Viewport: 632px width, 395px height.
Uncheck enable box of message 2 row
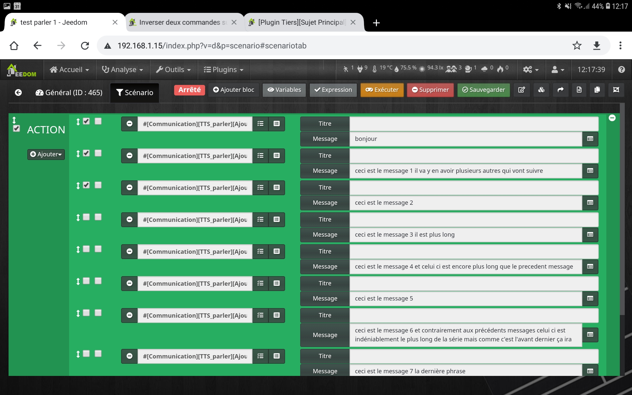point(86,185)
